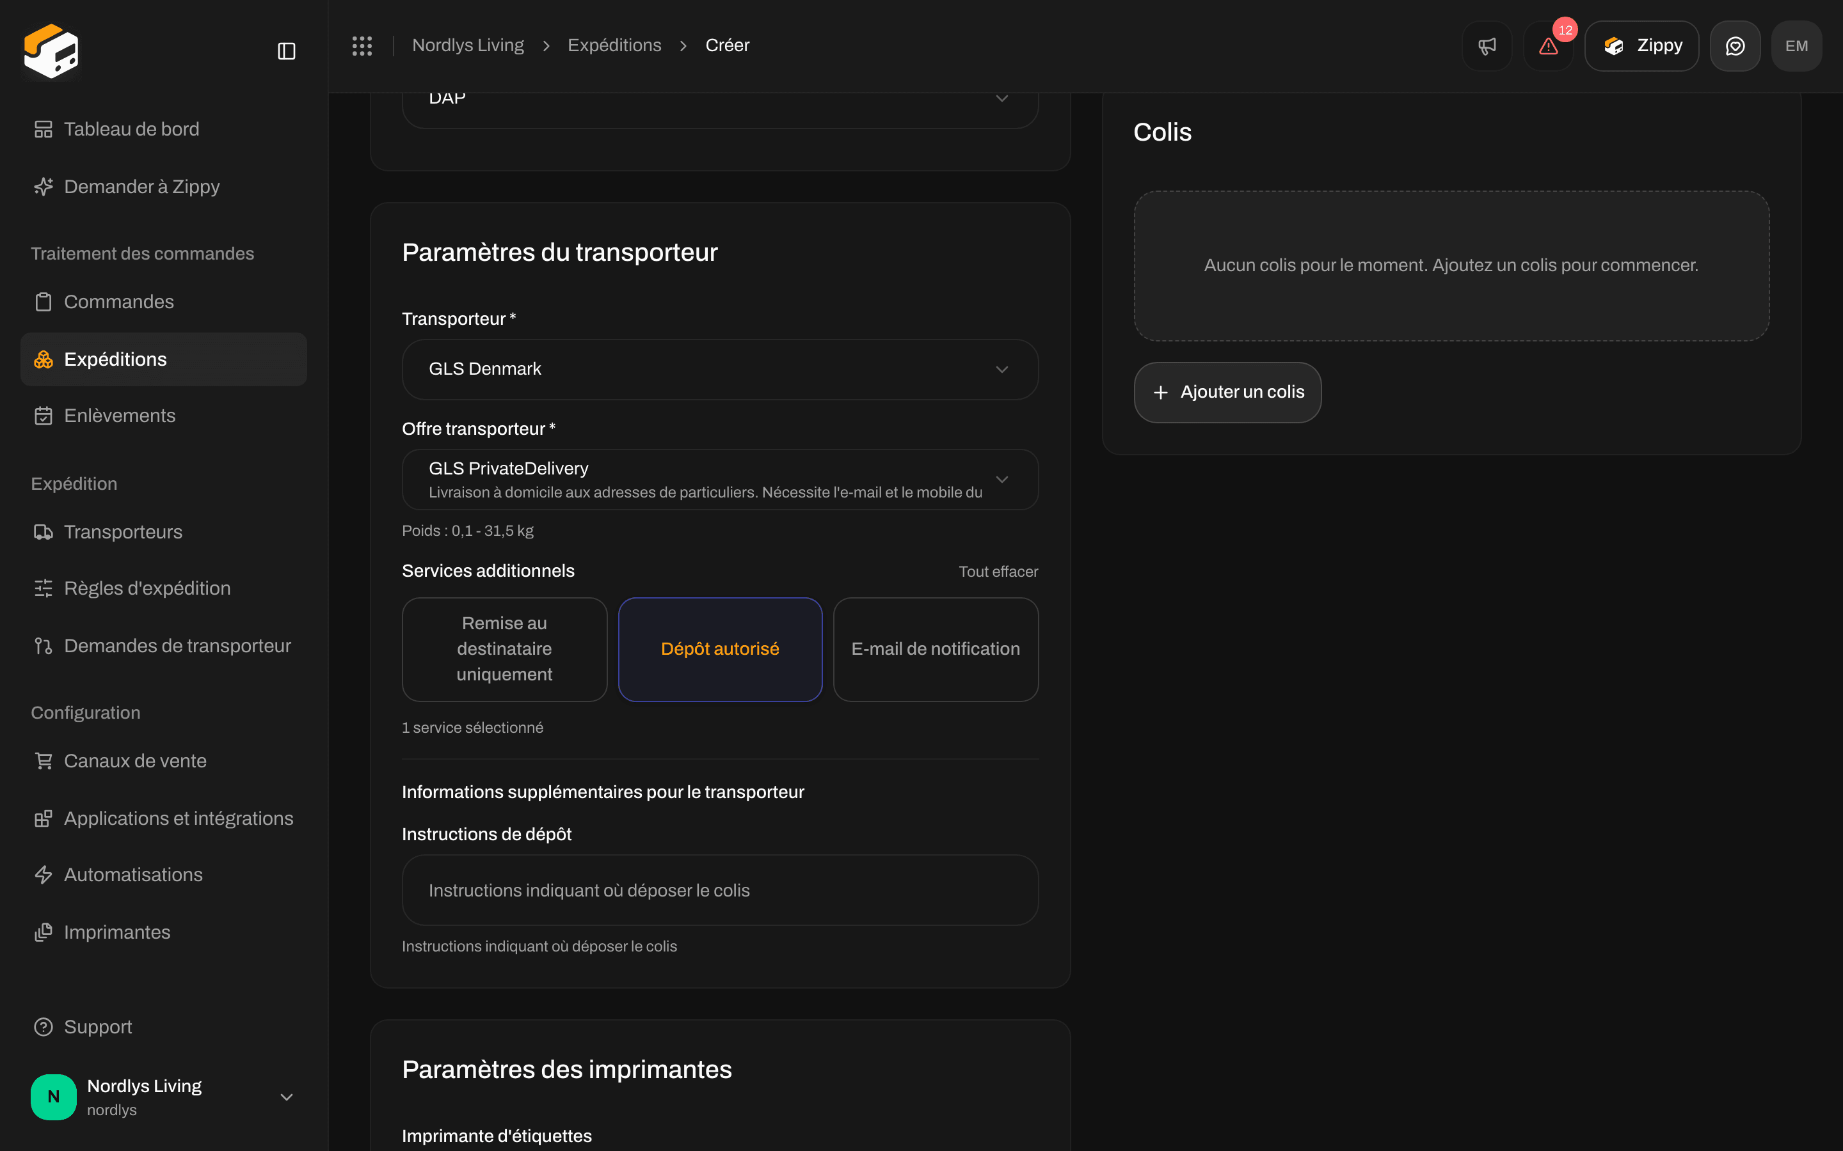Open Imprimantes page
The height and width of the screenshot is (1151, 1843).
(163, 932)
